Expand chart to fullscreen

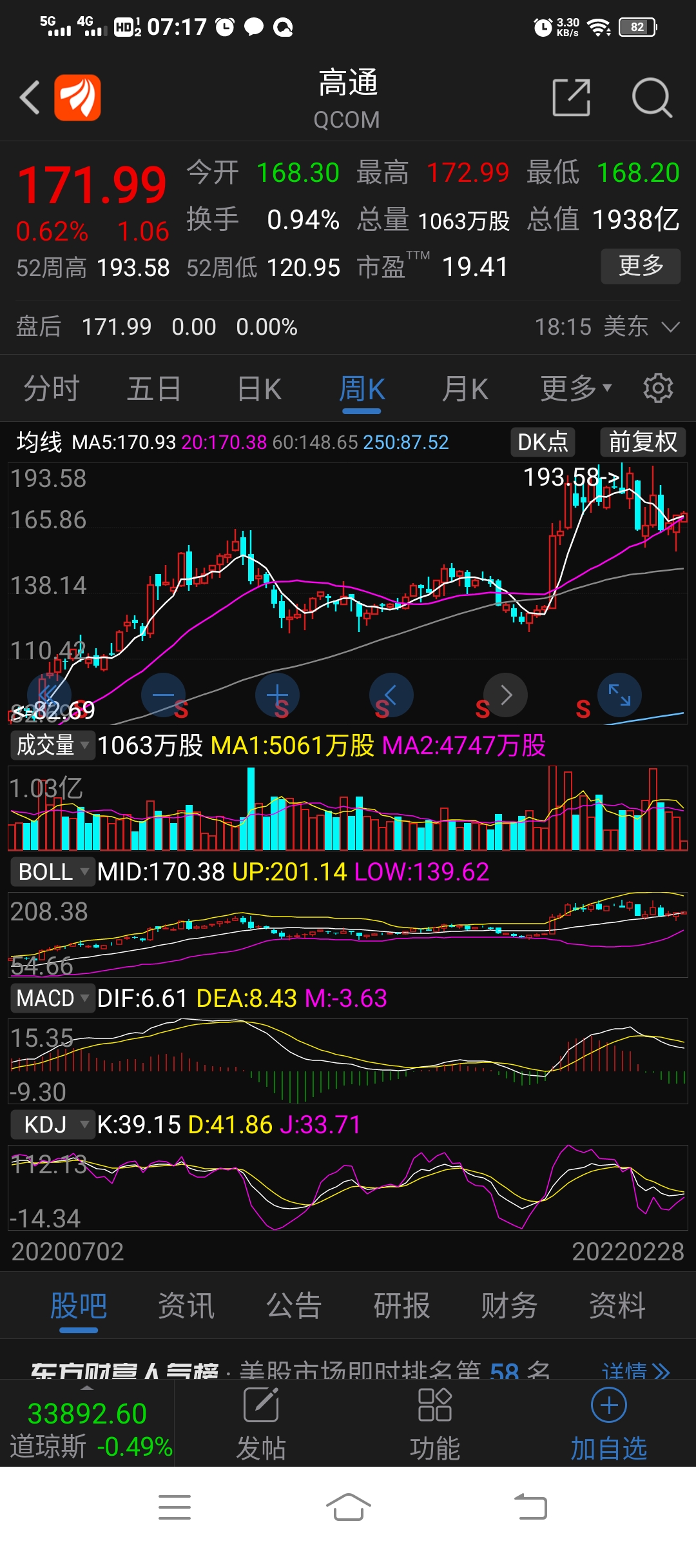[x=620, y=695]
